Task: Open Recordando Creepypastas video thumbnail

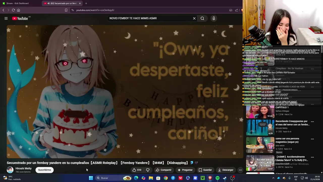Action: tap(260, 128)
